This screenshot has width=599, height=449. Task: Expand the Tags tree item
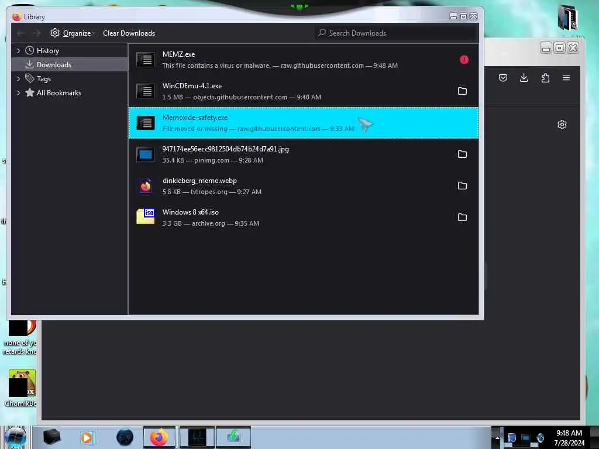coord(18,79)
